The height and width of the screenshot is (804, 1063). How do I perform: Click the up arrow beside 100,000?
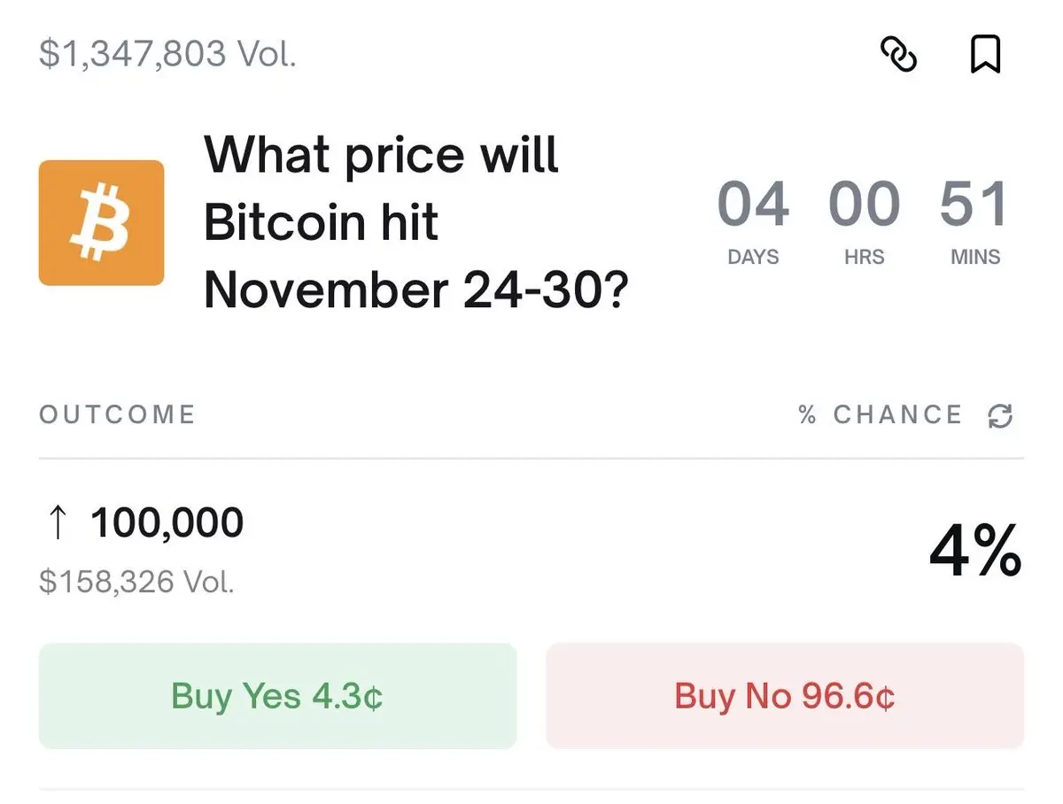(56, 522)
